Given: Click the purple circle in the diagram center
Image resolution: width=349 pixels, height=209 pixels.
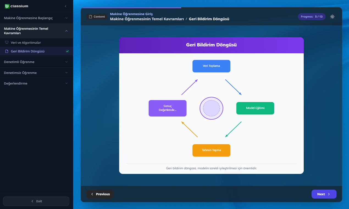Looking at the screenshot, I should click(211, 108).
